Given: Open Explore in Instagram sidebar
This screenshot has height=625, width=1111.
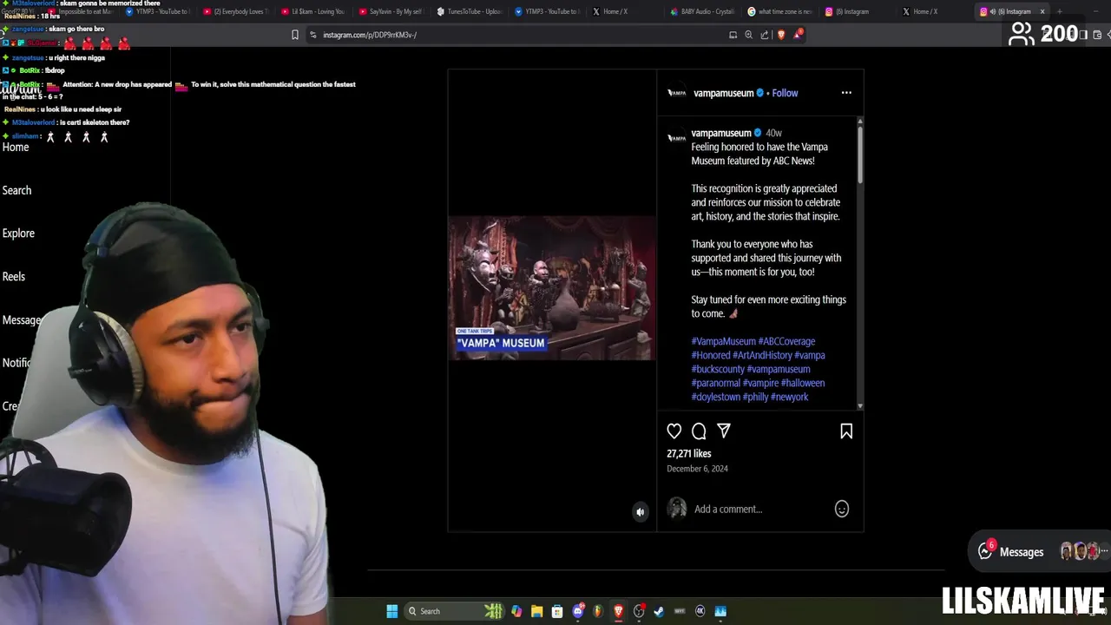Looking at the screenshot, I should [x=18, y=234].
